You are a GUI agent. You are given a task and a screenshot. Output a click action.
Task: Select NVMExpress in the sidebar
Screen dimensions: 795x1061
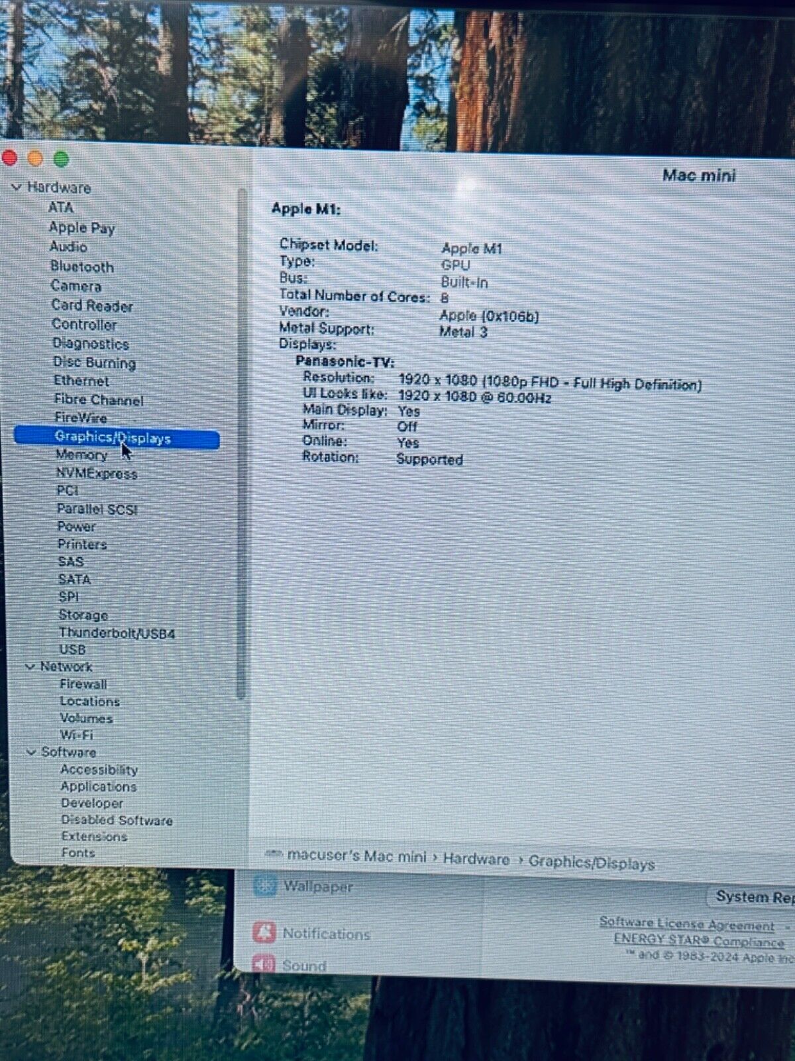coord(97,473)
